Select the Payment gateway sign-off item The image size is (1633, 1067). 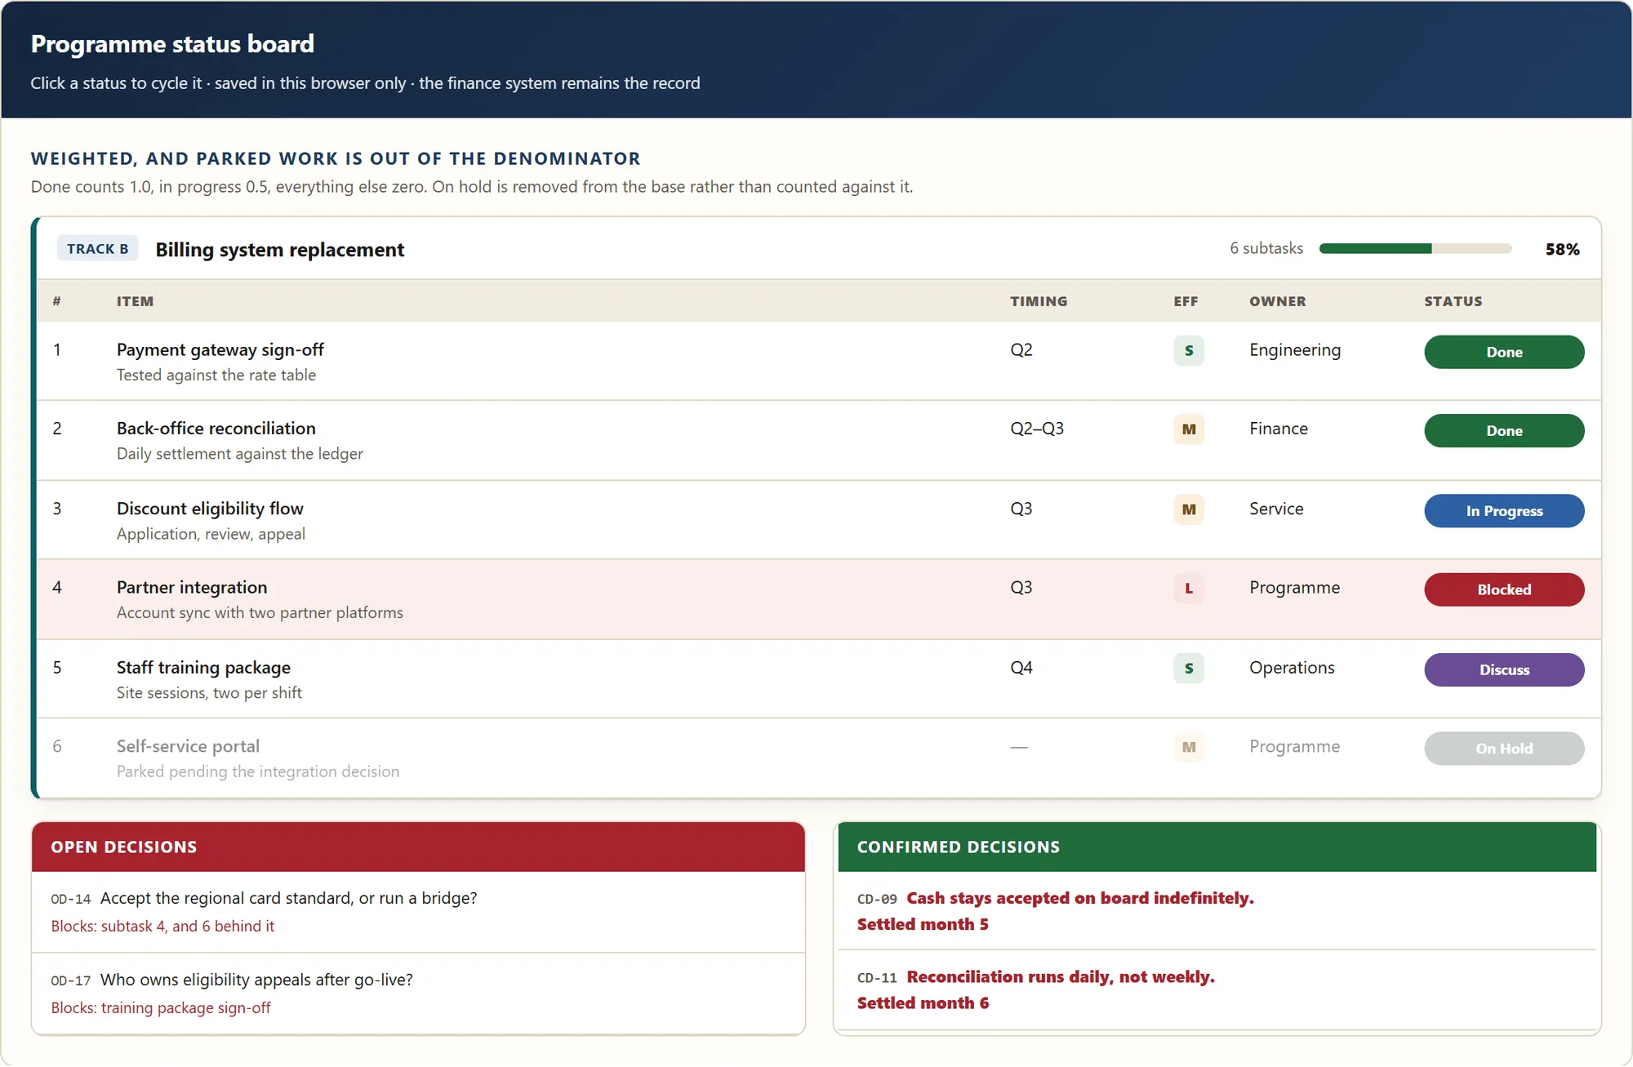[220, 349]
